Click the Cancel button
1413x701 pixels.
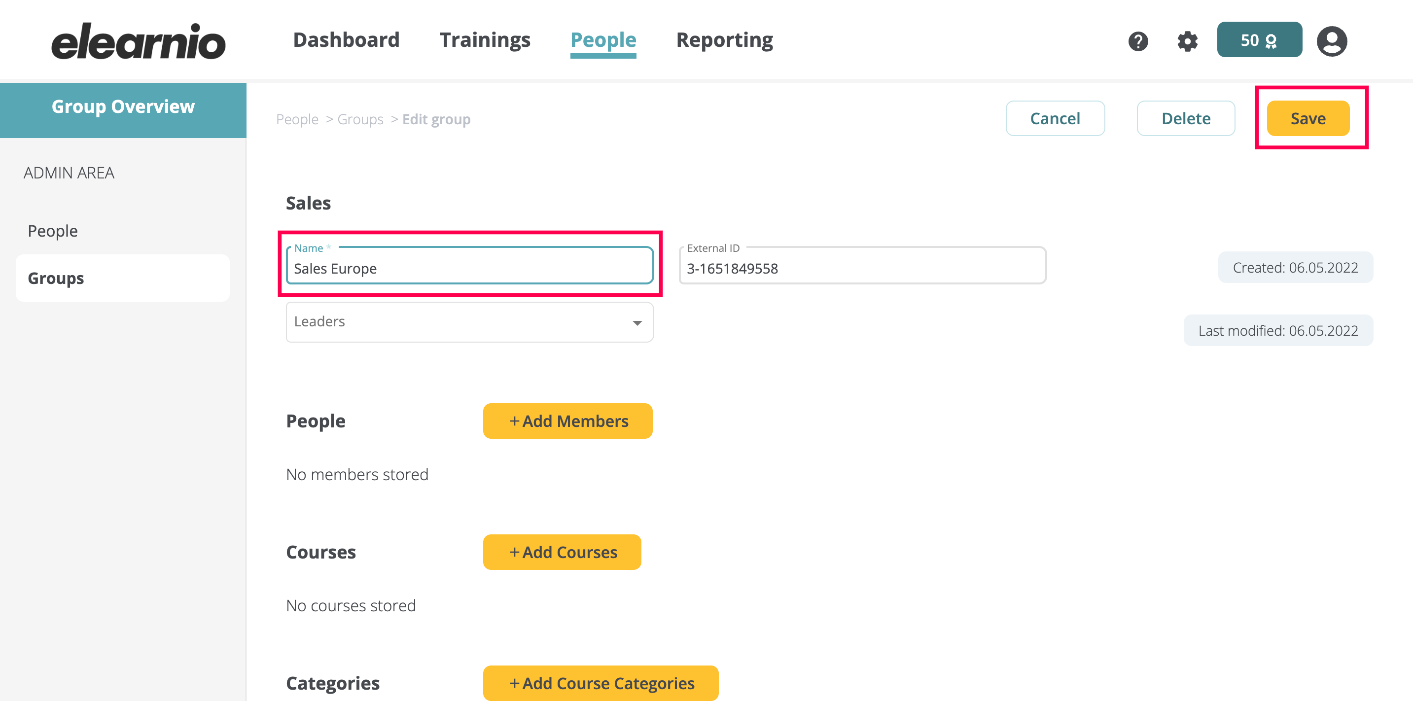point(1055,118)
